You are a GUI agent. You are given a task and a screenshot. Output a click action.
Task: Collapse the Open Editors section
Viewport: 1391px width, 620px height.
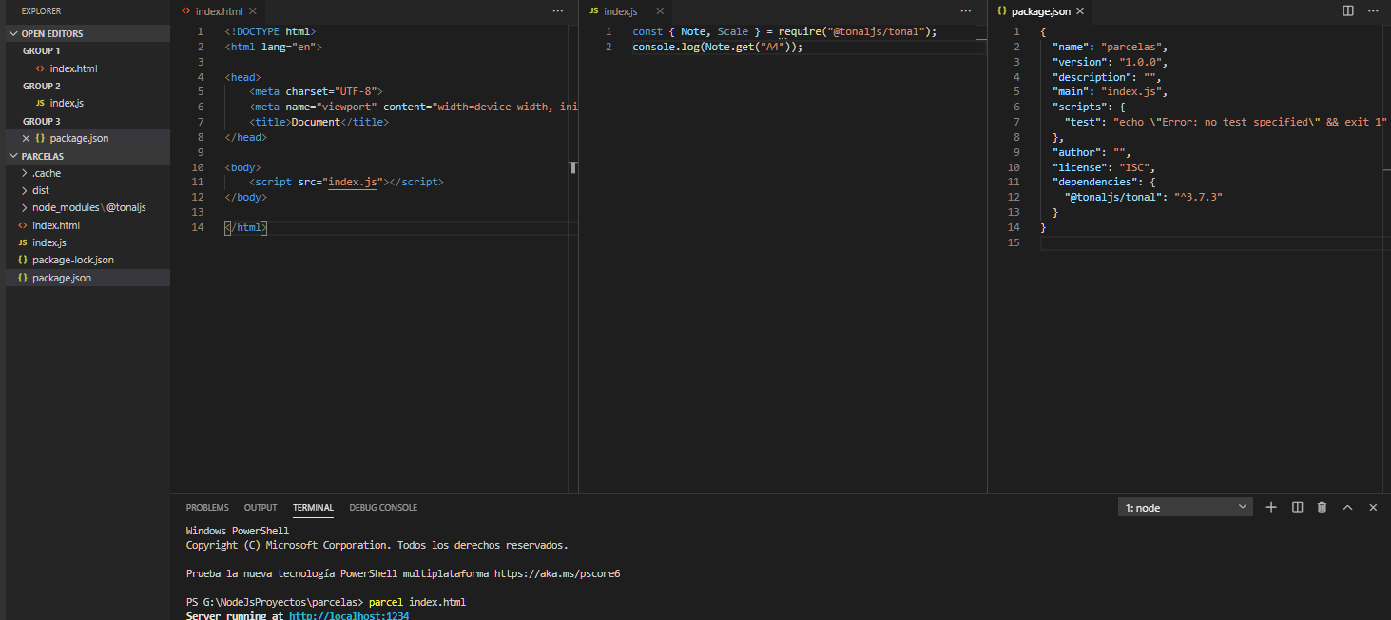(87, 33)
